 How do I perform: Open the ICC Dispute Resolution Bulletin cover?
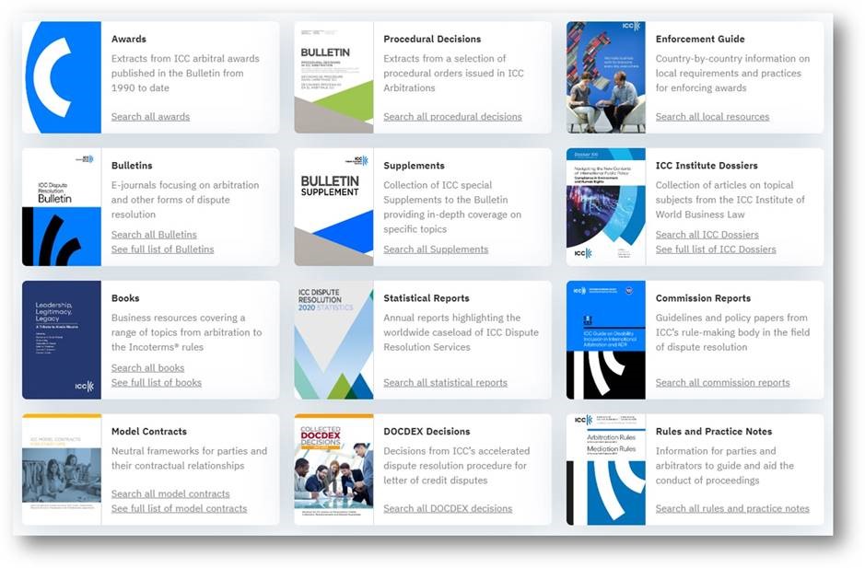(62, 207)
